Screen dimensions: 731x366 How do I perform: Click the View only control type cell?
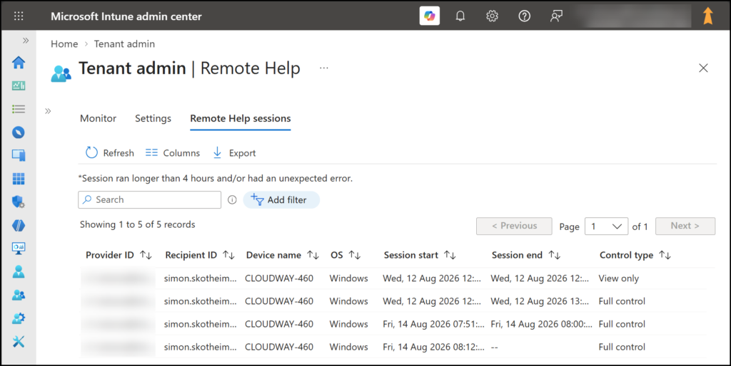(619, 278)
